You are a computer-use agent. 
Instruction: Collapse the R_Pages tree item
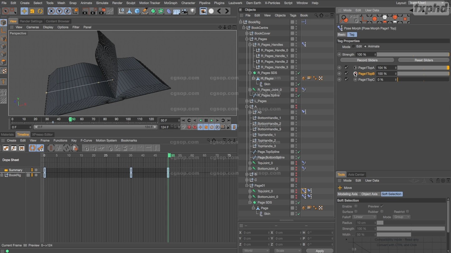tap(247, 39)
